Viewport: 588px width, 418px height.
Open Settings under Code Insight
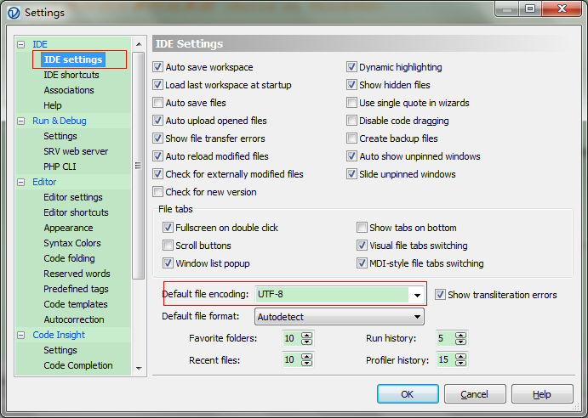click(60, 350)
